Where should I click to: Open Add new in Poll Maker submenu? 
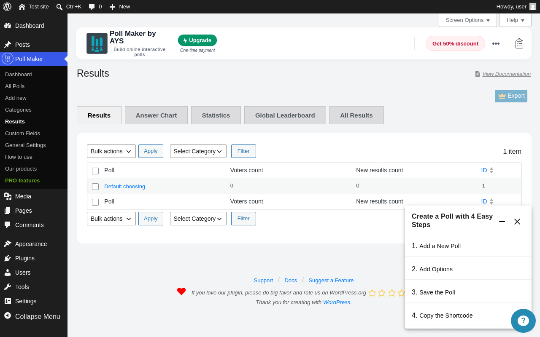pos(34,98)
